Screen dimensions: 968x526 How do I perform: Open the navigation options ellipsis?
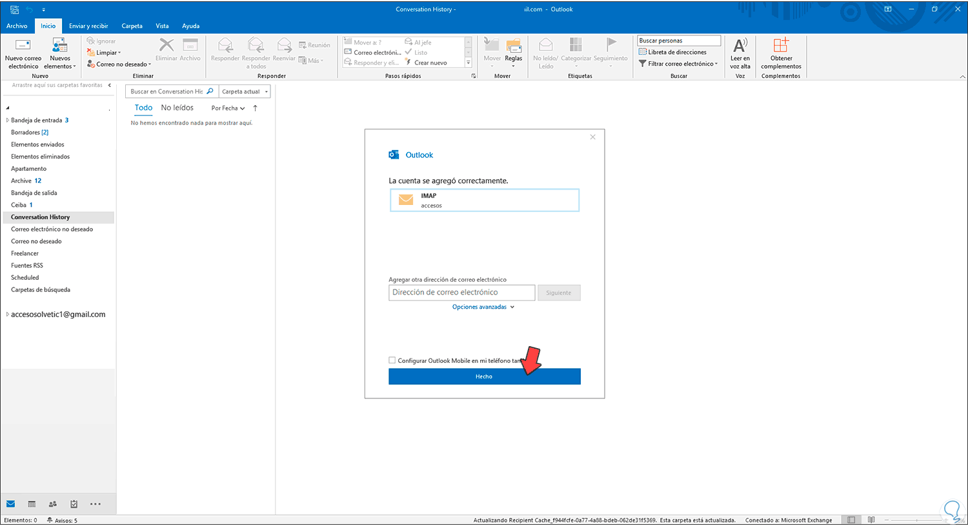pos(96,504)
